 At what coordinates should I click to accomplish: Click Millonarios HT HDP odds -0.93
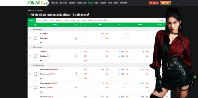147,88
